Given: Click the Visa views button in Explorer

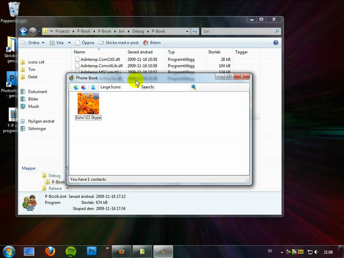Looking at the screenshot, I should pyautogui.click(x=57, y=43).
